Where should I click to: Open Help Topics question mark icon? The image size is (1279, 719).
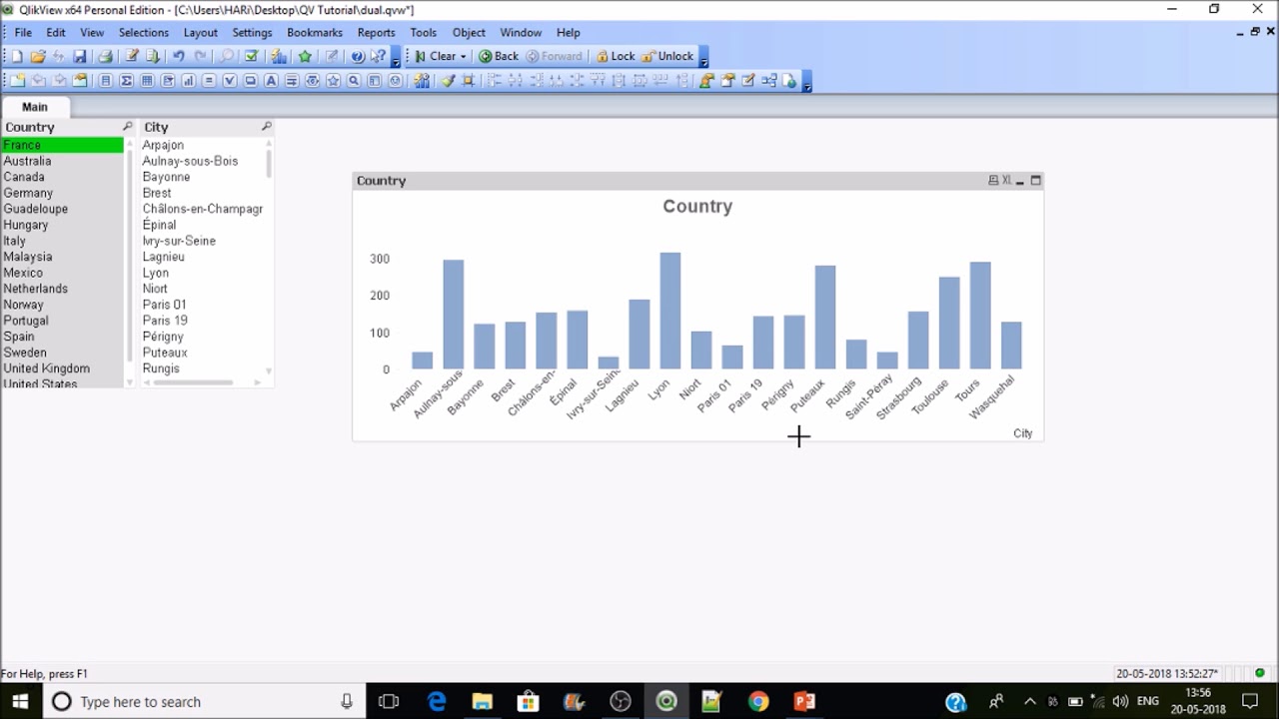pos(358,56)
